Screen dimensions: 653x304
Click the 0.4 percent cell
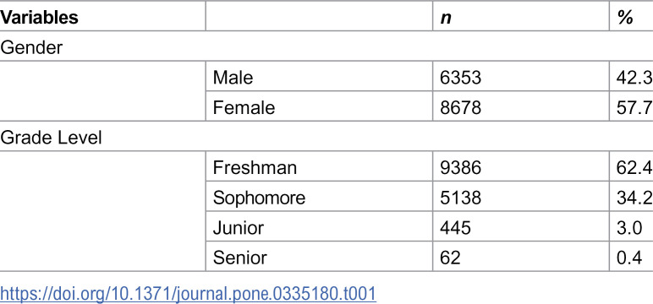click(629, 258)
